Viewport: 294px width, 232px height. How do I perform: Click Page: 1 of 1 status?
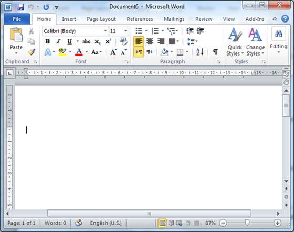coord(21,223)
